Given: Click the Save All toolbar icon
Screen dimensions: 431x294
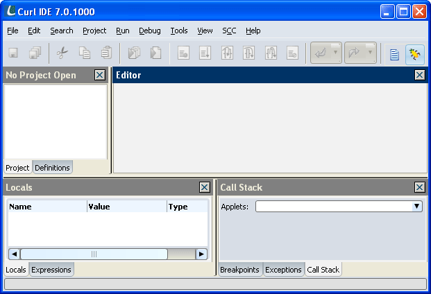Looking at the screenshot, I should click(35, 53).
